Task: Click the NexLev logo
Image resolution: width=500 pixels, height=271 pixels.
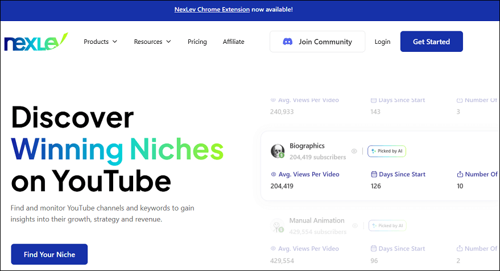Action: [36, 42]
